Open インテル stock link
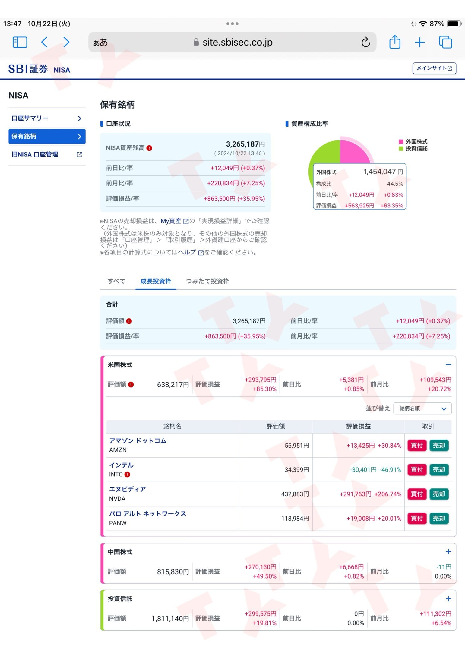Image resolution: width=465 pixels, height=656 pixels. point(121,465)
